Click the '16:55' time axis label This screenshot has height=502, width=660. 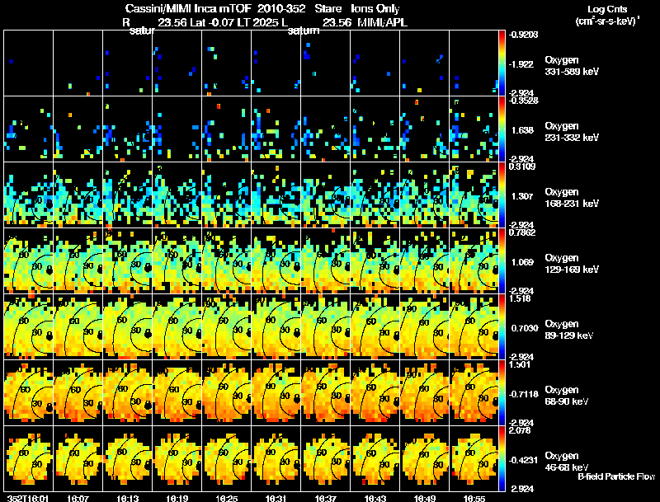click(x=474, y=498)
